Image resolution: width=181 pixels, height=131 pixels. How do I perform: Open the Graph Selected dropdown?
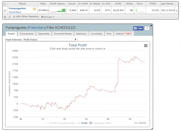point(50,40)
